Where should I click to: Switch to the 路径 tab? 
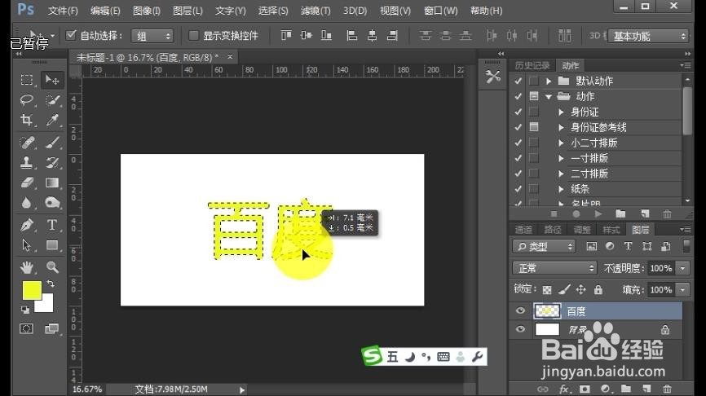click(553, 230)
